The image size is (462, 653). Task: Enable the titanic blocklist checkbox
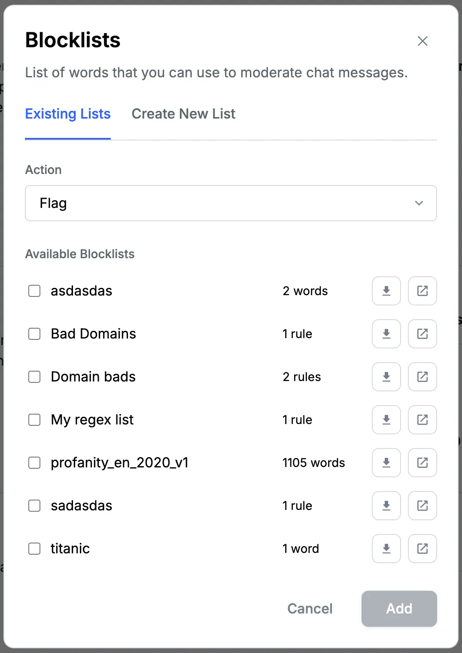tap(34, 549)
